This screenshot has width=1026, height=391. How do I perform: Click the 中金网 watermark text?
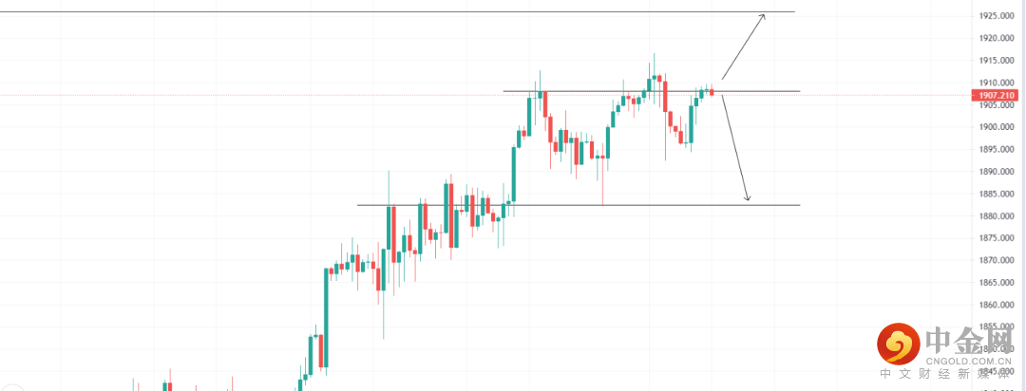click(x=970, y=340)
